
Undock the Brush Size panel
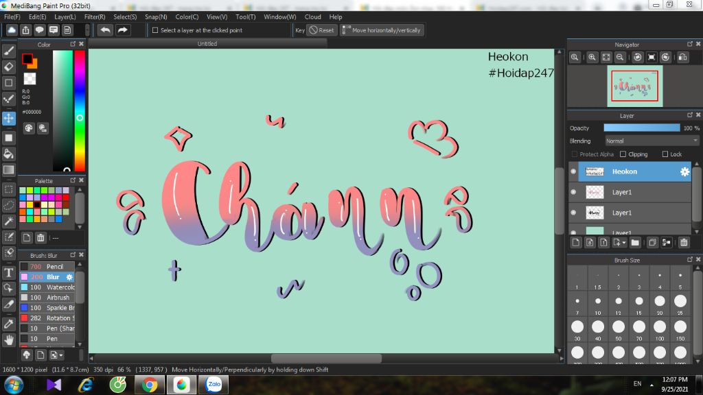pyautogui.click(x=689, y=259)
